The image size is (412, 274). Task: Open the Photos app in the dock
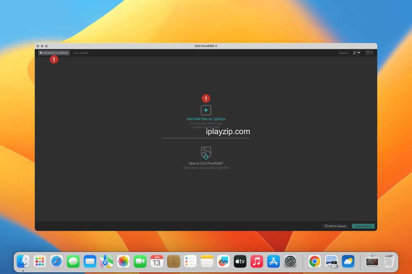123,261
